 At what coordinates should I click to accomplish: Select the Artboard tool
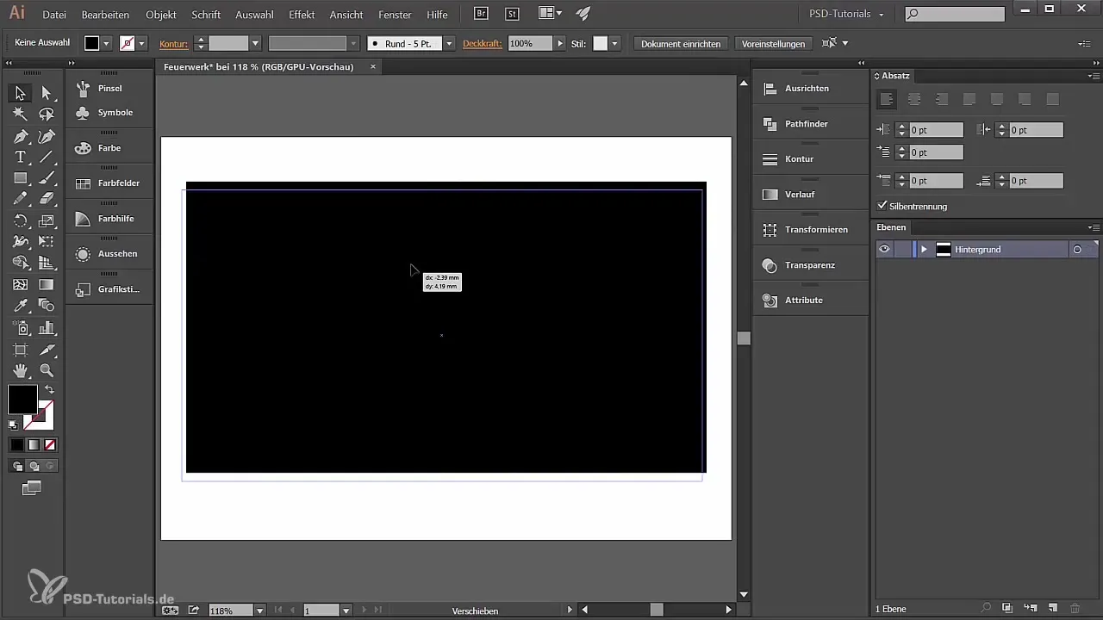click(20, 350)
